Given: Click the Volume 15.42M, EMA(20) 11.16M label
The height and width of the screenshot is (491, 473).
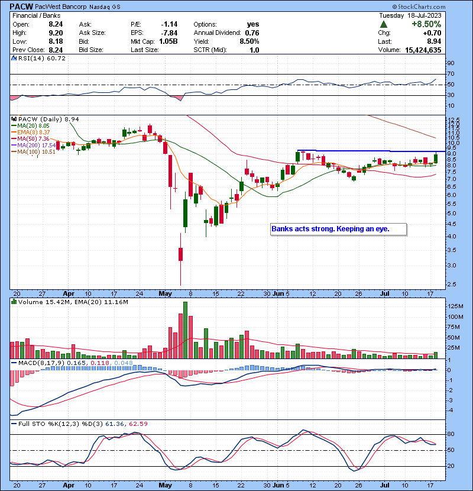Looking at the screenshot, I should 73,302.
